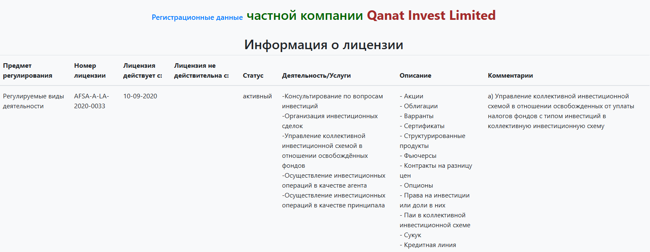Click the '- Акции' description item
Image resolution: width=650 pixels, height=252 pixels.
click(411, 96)
